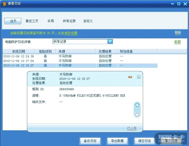The height and width of the screenshot is (146, 189).
Task: Click the 已上报 link in popup
Action: click(x=132, y=128)
